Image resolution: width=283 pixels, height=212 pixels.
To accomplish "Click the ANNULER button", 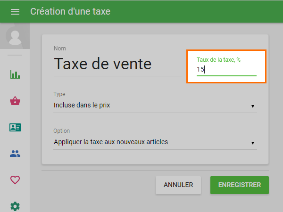I will click(178, 185).
